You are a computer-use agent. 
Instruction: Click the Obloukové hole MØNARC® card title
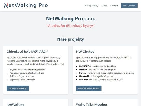[x=27, y=52]
